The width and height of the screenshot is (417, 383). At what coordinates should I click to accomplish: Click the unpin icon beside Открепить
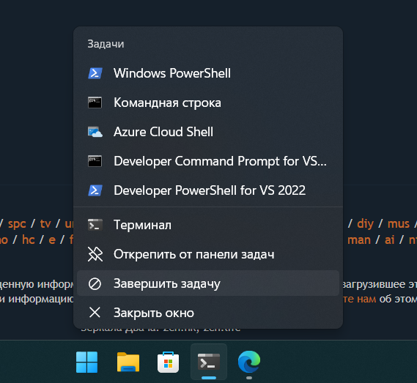[95, 254]
